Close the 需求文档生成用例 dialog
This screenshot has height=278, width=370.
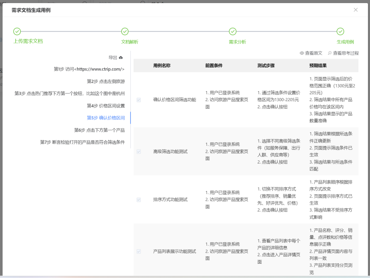coord(356,10)
